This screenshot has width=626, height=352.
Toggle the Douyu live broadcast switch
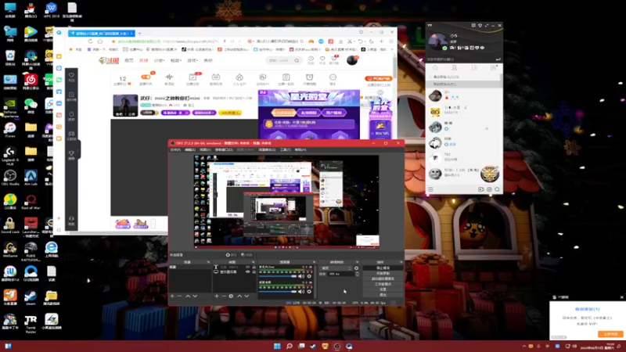(146, 77)
